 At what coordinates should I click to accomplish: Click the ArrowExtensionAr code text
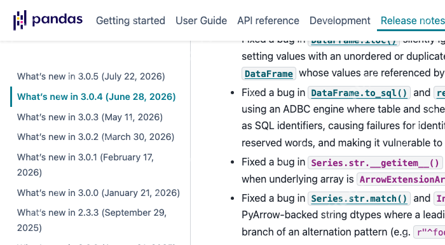400,179
